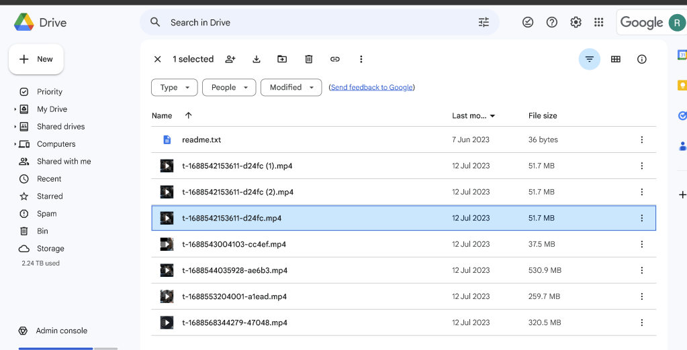The image size is (687, 350).
Task: Click the Move to folder icon
Action: (x=282, y=59)
